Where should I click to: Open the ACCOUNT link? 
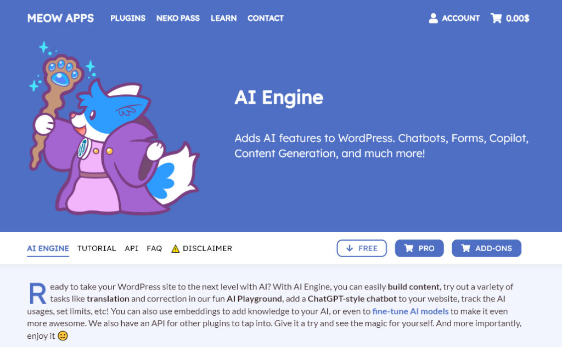460,18
